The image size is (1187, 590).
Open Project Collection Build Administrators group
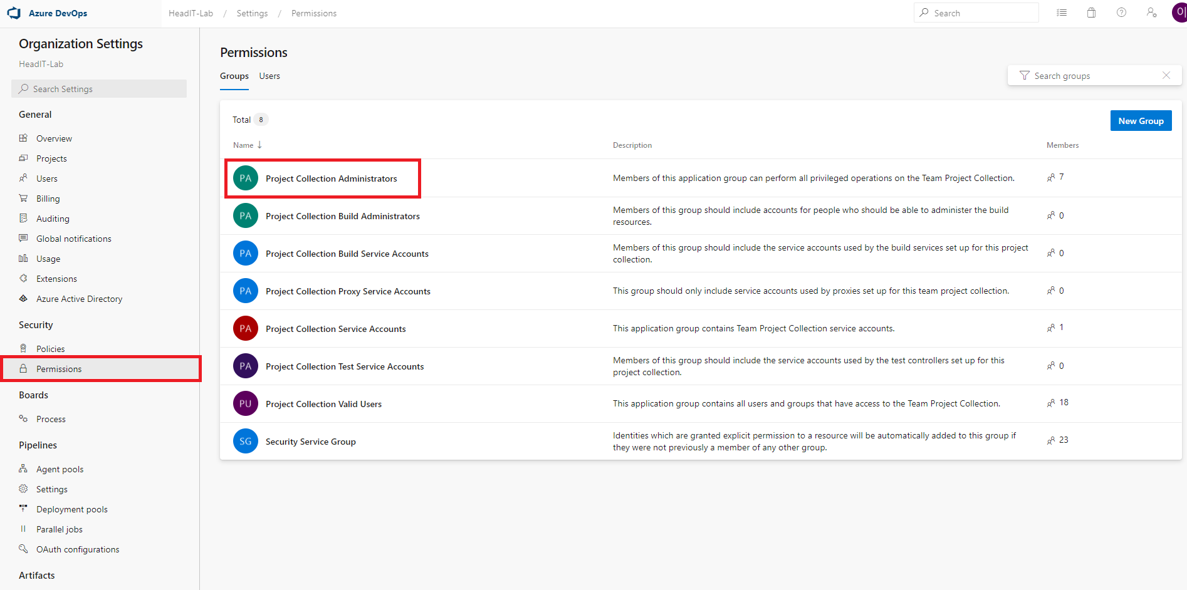[x=343, y=216]
